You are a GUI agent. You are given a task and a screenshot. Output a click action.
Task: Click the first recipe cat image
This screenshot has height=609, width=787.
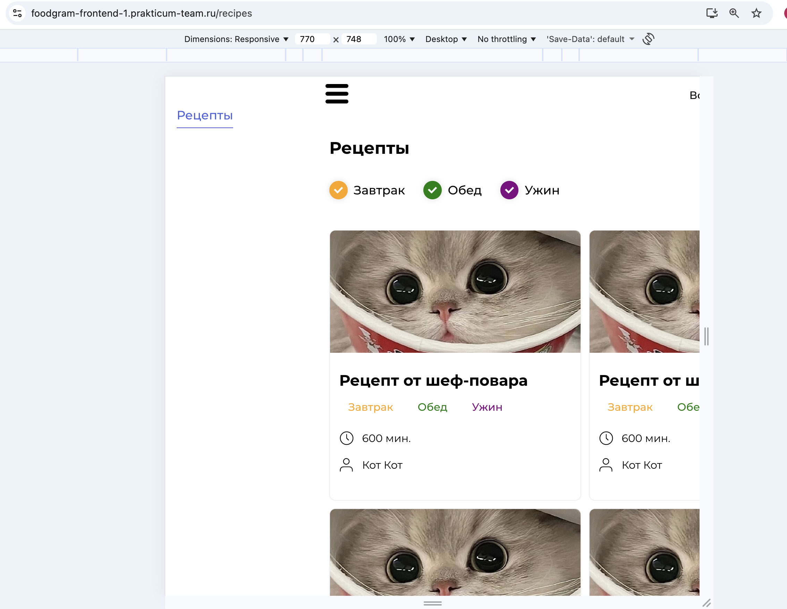455,291
